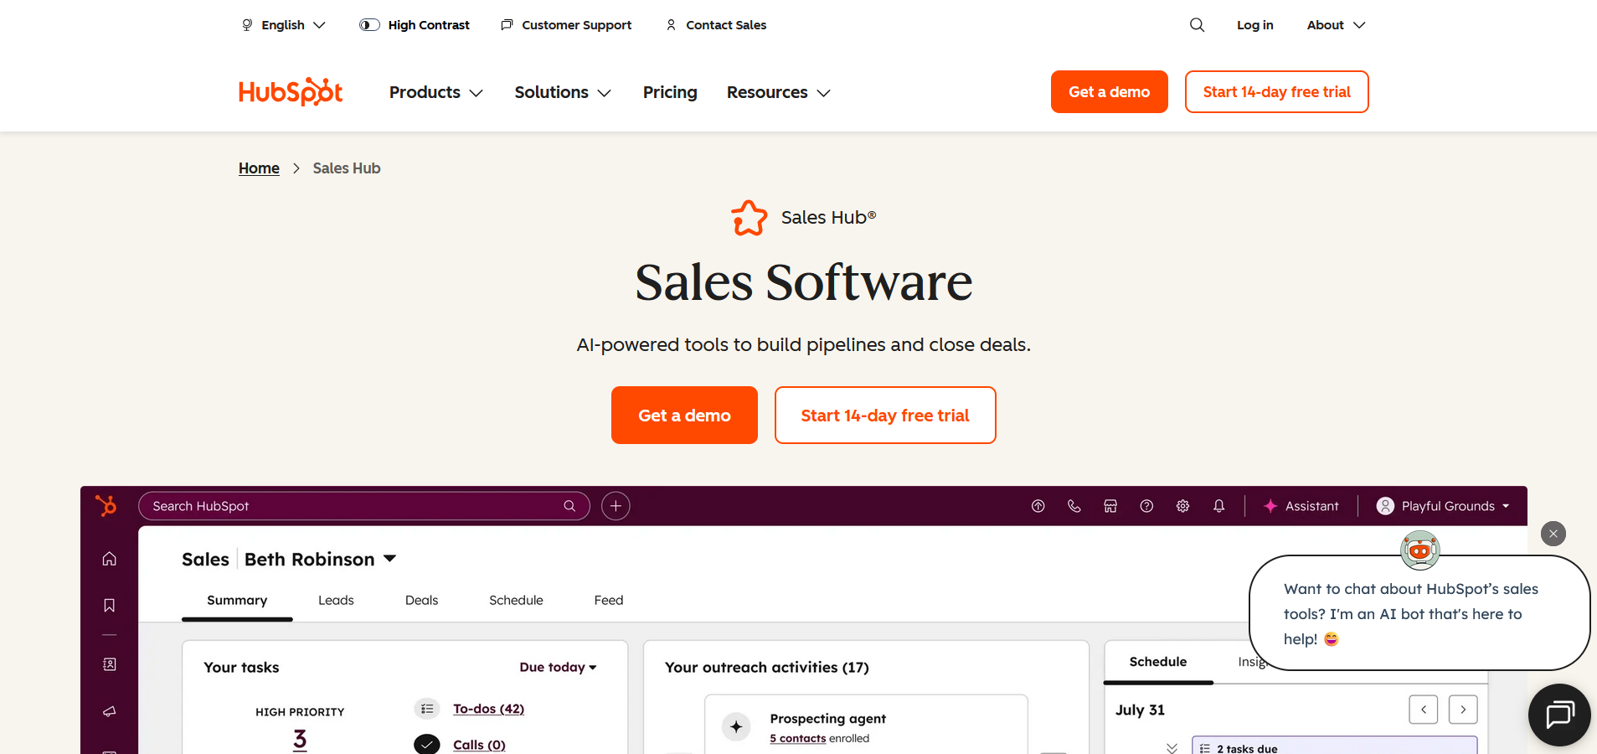The height and width of the screenshot is (754, 1597).
Task: Close the chat prompt bubble
Action: tap(1553, 534)
